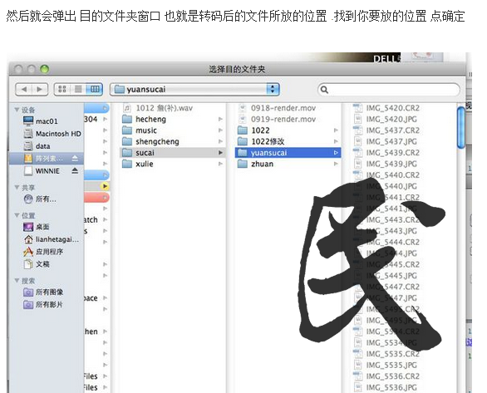Select the 1012 wav audio file

tap(158, 108)
